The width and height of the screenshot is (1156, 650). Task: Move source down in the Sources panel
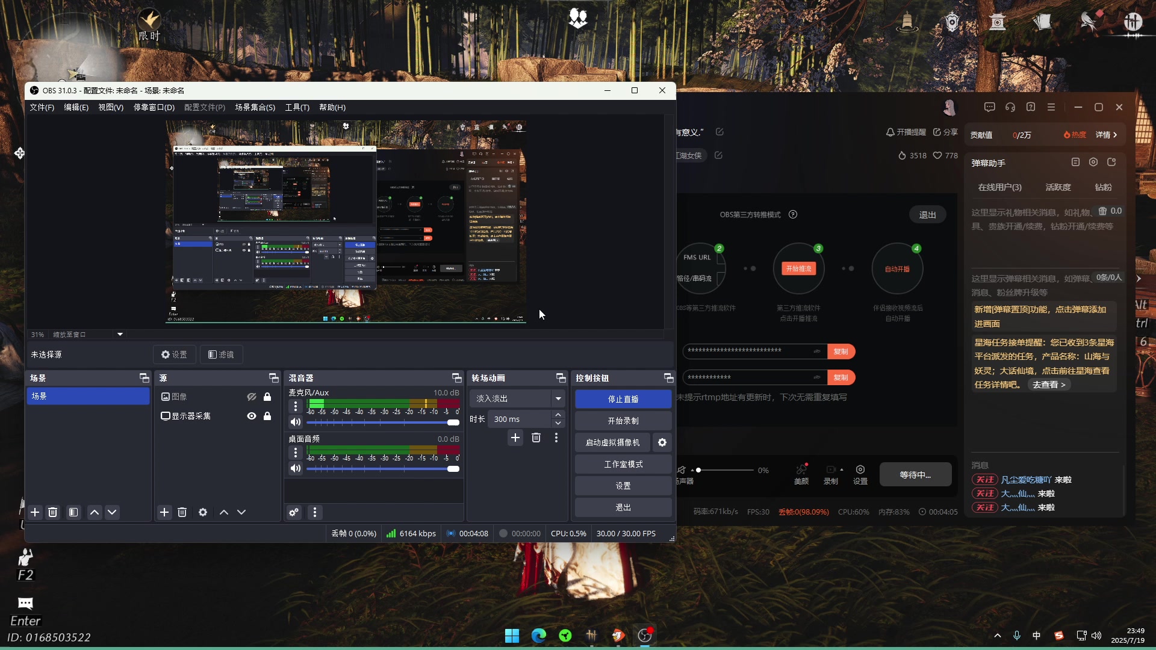click(241, 512)
